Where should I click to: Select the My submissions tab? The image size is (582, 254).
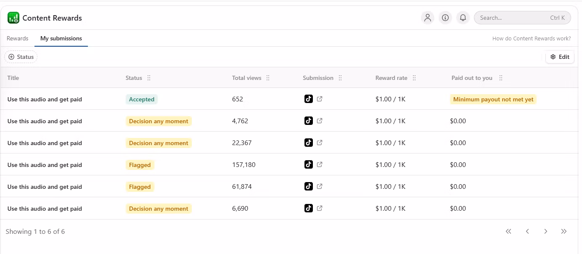pyautogui.click(x=61, y=38)
